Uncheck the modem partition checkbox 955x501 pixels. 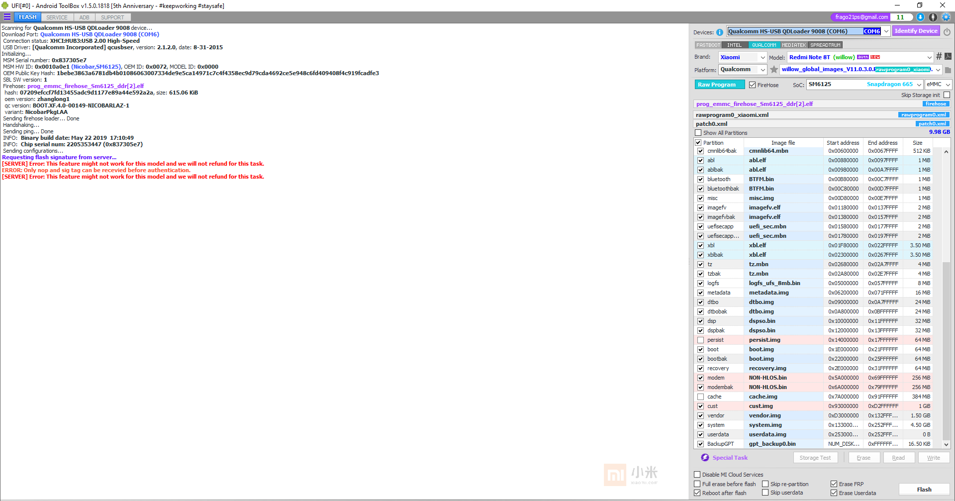coord(701,378)
